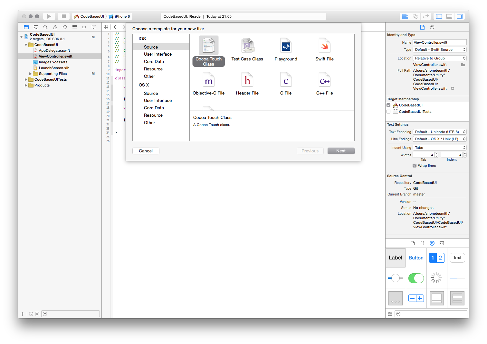Choose the Swift File template
The image size is (487, 344).
click(x=325, y=50)
